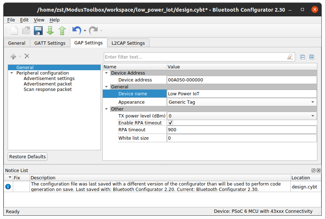Click the delete X icon above tree
The width and height of the screenshot is (325, 219).
click(27, 56)
